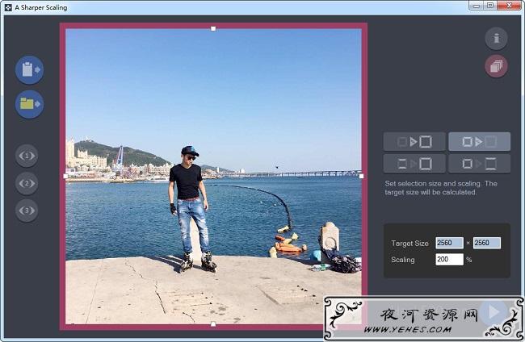This screenshot has height=342, width=525.
Task: Select bottom-right sizing mode button
Action: (x=480, y=164)
